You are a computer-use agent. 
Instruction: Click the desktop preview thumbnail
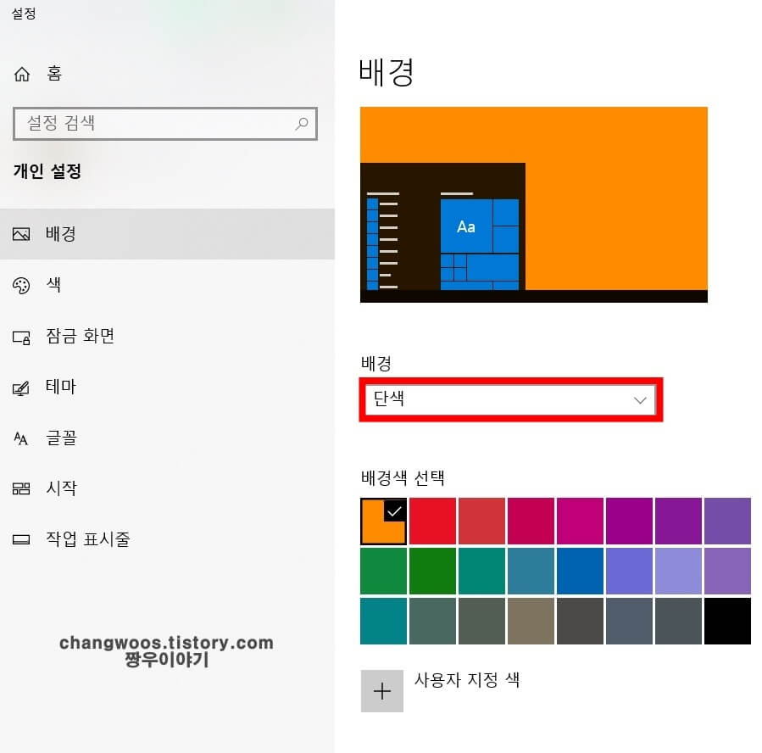point(533,204)
